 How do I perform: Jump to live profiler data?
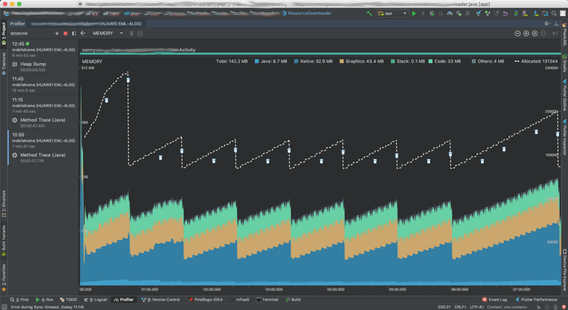click(554, 33)
